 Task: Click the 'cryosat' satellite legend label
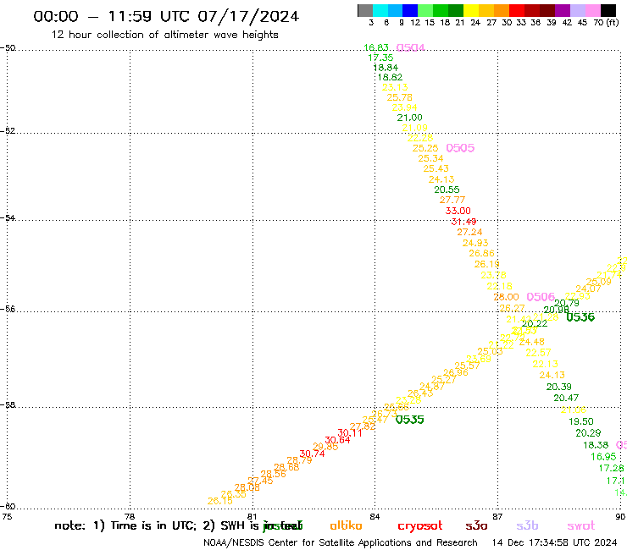point(420,525)
